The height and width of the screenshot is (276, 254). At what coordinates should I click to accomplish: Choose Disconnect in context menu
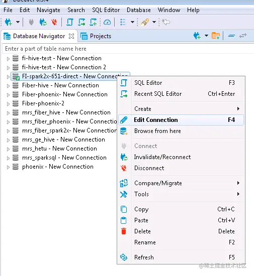[181, 168]
